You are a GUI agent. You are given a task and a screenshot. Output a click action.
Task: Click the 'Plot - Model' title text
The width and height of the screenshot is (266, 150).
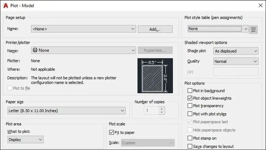[22, 6]
